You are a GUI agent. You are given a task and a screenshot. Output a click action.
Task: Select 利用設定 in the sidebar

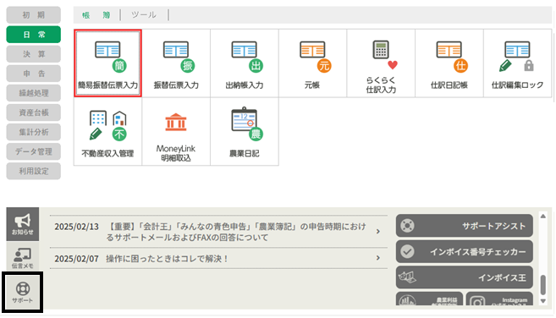click(34, 171)
